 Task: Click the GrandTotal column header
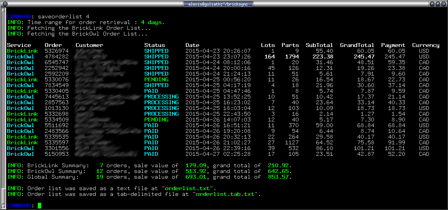(357, 45)
